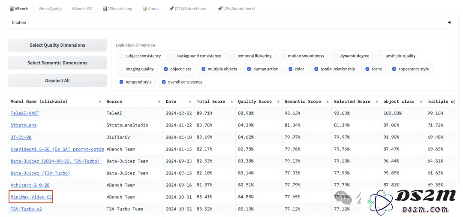Image resolution: width=463 pixels, height=217 pixels.
Task: Check the dynamic degree checkbox
Action: (336, 56)
